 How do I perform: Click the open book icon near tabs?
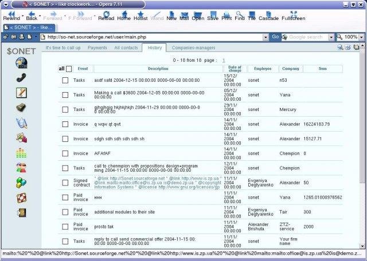pos(356,48)
